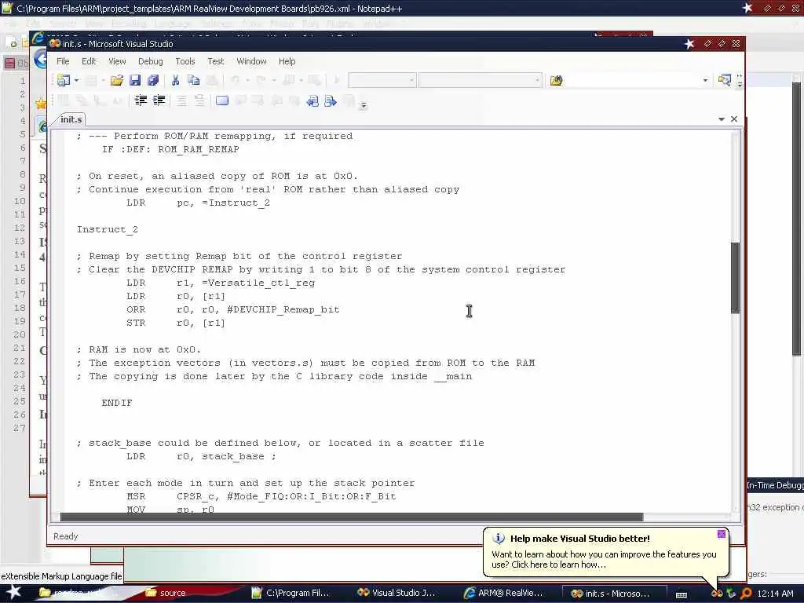804x603 pixels.
Task: Click the Help make Visual Studio better balloon text
Action: click(x=580, y=539)
